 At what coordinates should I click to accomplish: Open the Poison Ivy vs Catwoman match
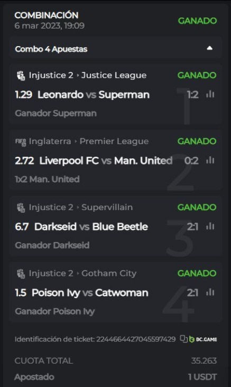click(x=90, y=293)
